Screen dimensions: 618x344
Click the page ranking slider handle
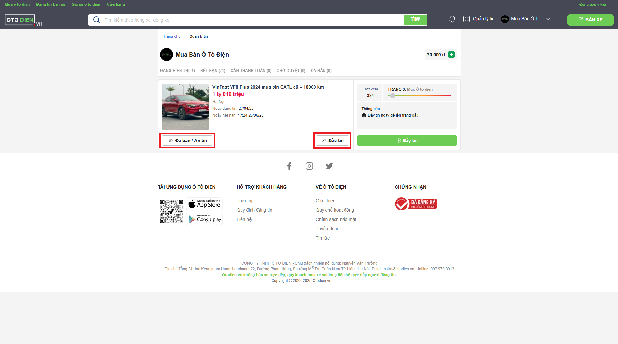pyautogui.click(x=392, y=96)
